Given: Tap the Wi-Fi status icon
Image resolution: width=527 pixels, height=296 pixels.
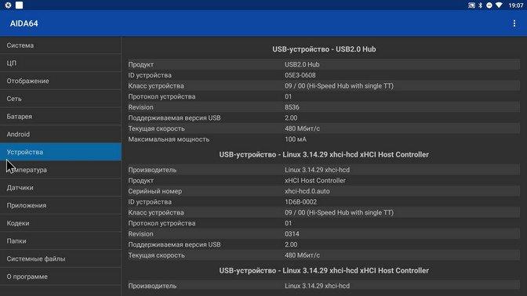Looking at the screenshot, I should 499,5.
